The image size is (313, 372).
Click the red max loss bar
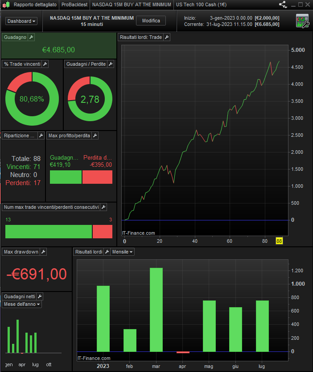coord(97,177)
